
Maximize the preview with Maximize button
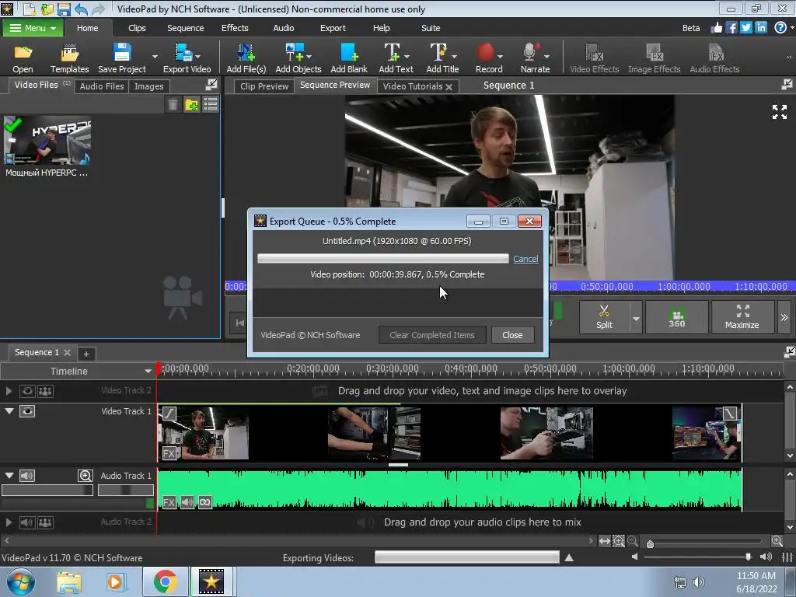(742, 317)
